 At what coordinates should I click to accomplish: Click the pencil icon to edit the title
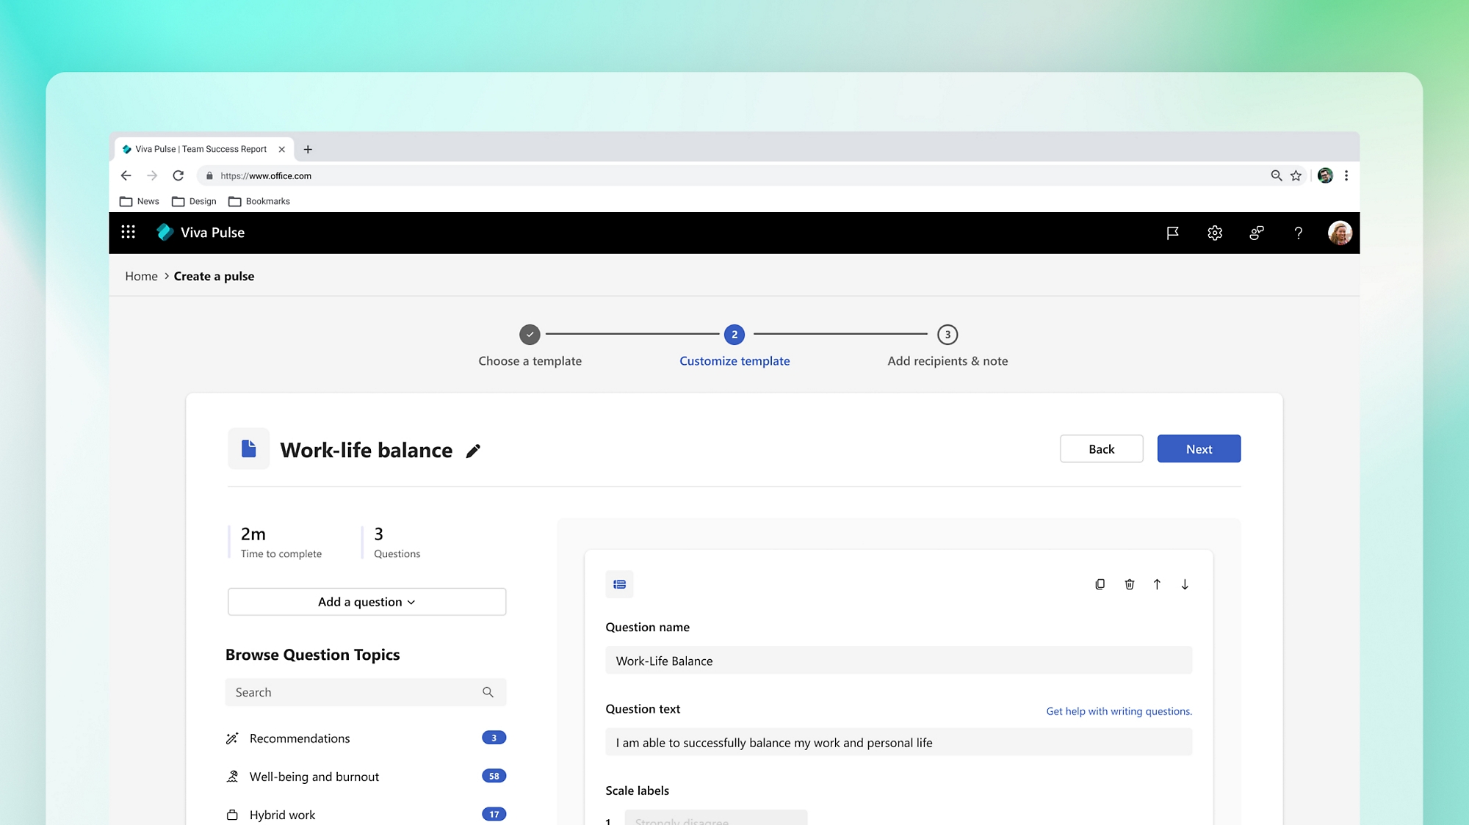pos(473,451)
